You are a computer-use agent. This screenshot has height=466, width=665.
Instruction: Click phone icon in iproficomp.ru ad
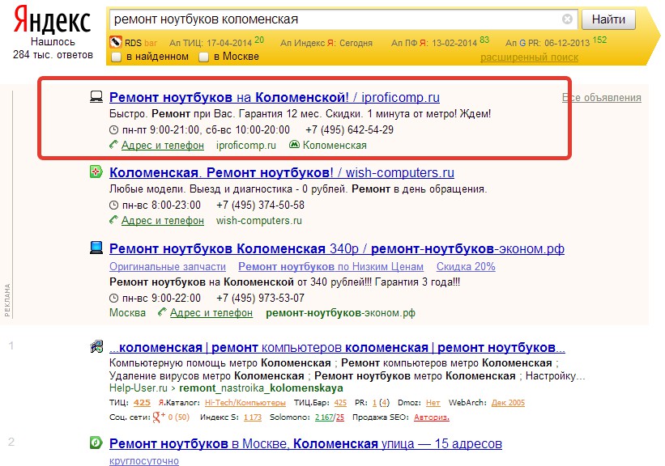click(113, 145)
